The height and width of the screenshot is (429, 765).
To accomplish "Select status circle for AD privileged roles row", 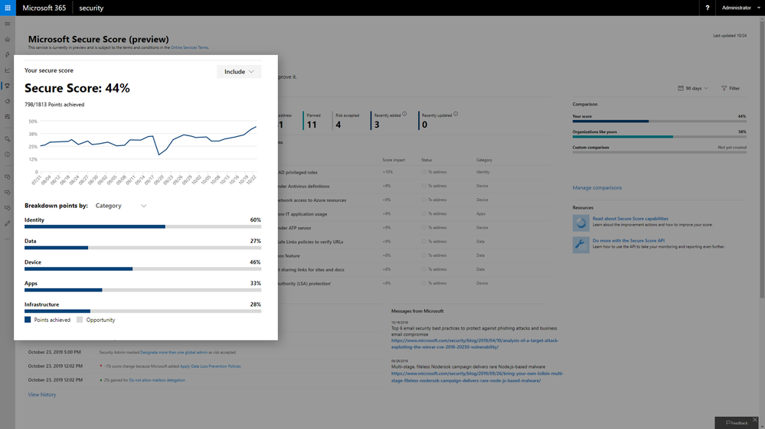I will (x=423, y=172).
